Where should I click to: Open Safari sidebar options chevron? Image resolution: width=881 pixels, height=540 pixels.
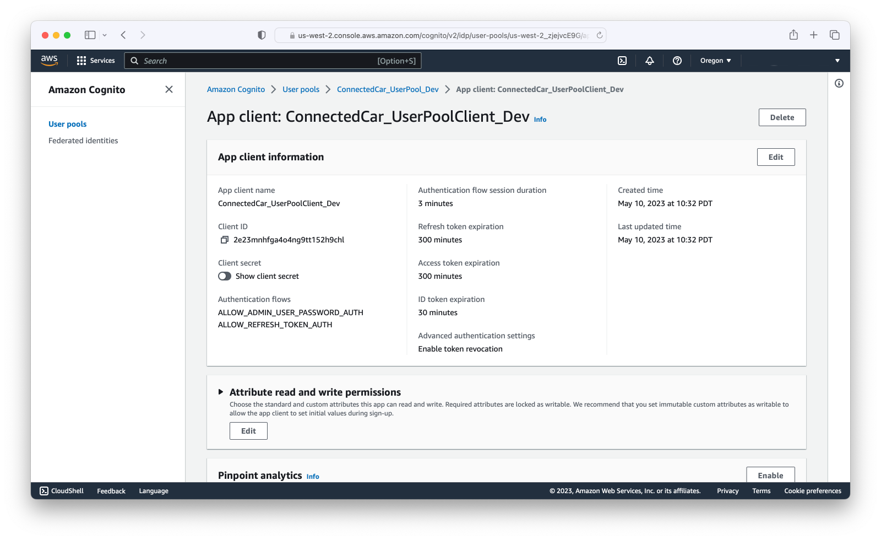point(105,35)
